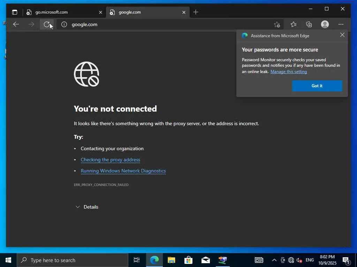Click the forward navigation arrow
The width and height of the screenshot is (357, 267).
pyautogui.click(x=31, y=24)
